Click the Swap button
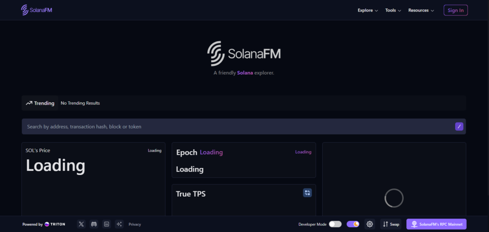This screenshot has width=489, height=232. (x=391, y=224)
